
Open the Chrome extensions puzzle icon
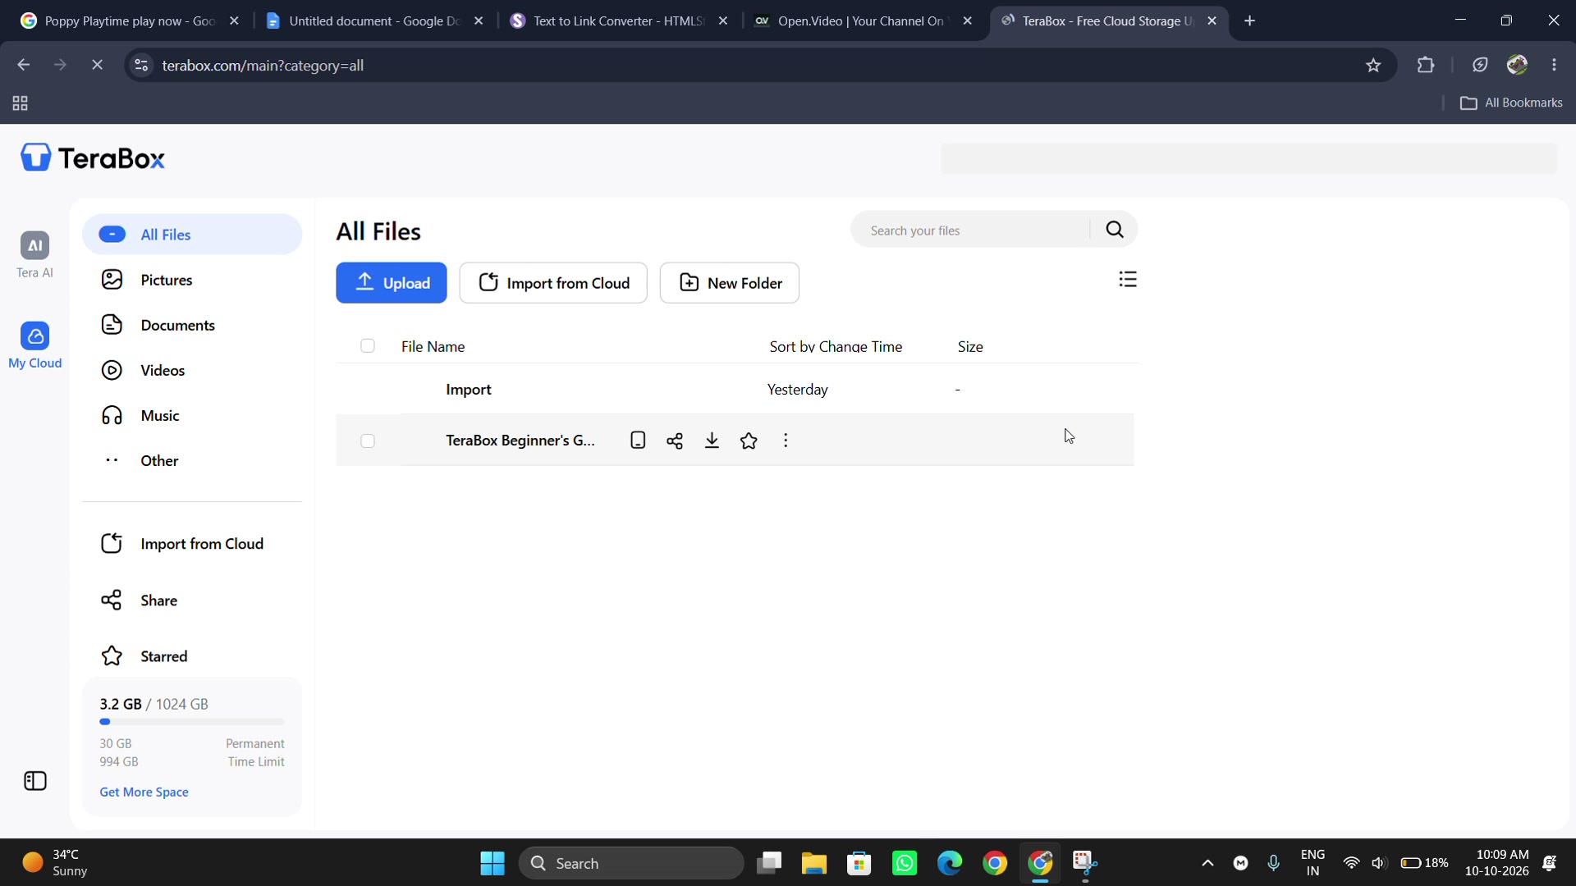1426,66
